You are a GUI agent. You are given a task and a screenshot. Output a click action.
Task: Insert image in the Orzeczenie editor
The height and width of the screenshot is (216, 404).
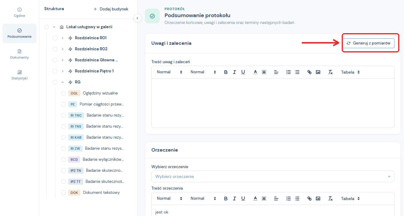(x=318, y=199)
